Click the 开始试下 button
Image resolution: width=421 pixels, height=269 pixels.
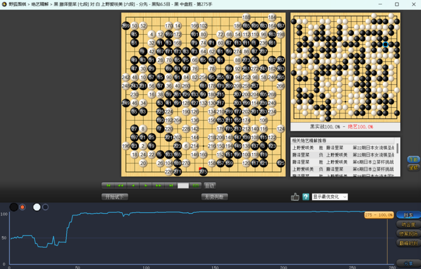click(x=114, y=197)
